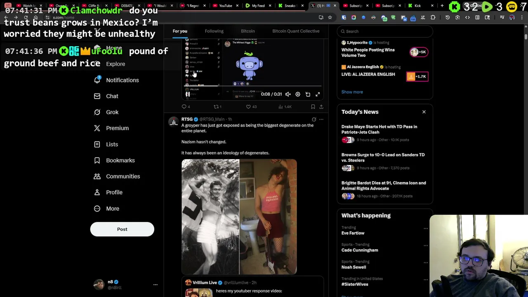The height and width of the screenshot is (297, 528).
Task: Open options for #SisterWives trend
Action: [426, 279]
